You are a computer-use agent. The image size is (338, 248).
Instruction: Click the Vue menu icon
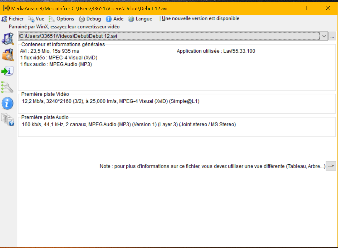pos(31,19)
